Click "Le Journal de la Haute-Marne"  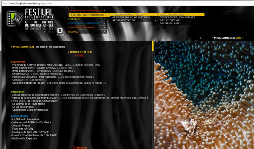28,104
